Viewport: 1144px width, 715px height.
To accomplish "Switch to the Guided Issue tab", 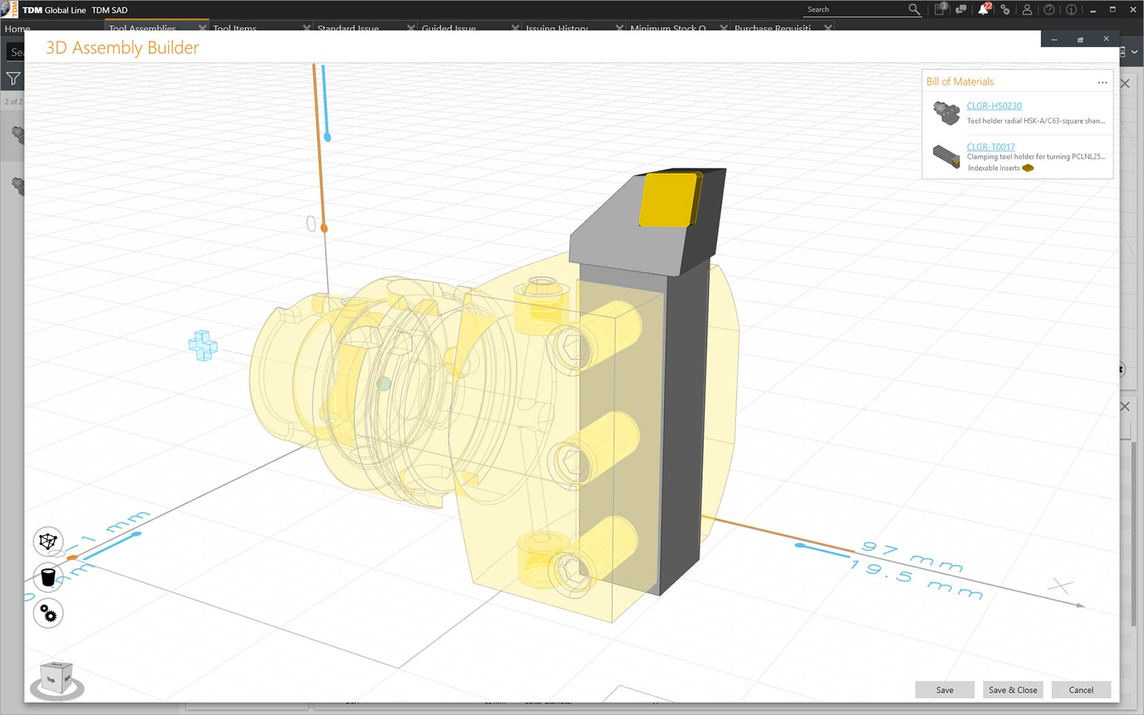I will [449, 28].
